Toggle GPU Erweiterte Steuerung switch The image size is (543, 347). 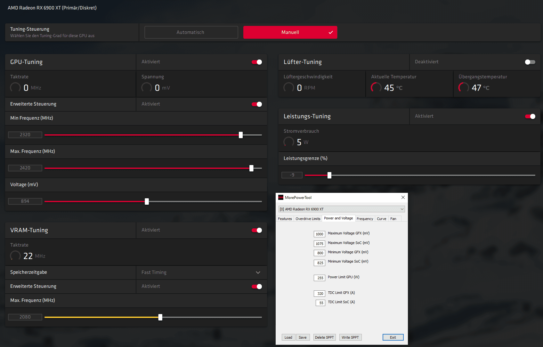tap(257, 104)
